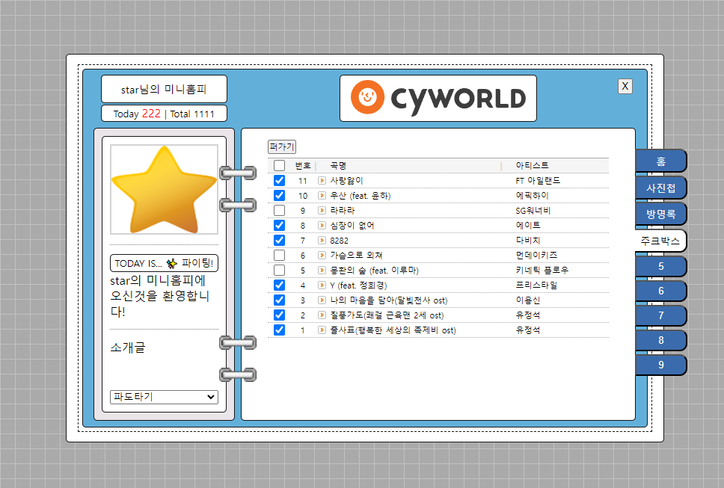Image resolution: width=724 pixels, height=488 pixels.
Task: Toggle the select-all checkbox in the table header
Action: [279, 165]
